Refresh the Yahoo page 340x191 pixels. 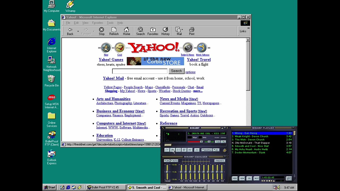(114, 31)
